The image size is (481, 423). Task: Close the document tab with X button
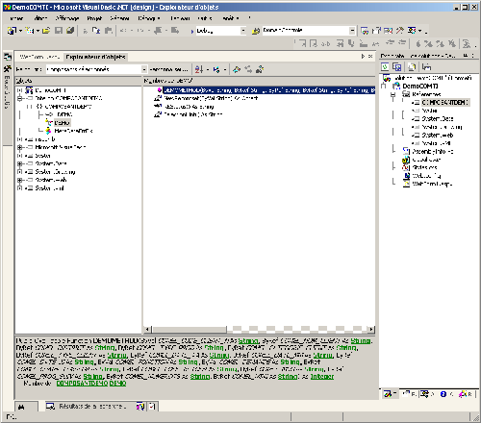[370, 57]
